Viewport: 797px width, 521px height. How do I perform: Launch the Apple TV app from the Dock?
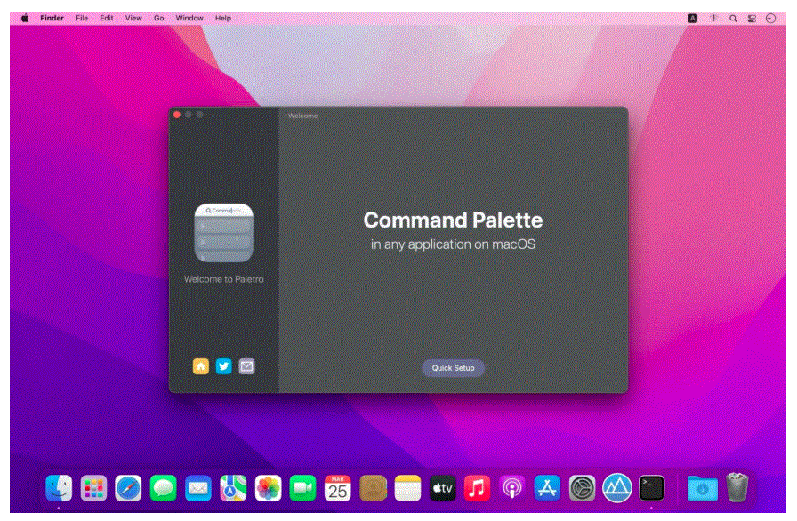point(443,488)
